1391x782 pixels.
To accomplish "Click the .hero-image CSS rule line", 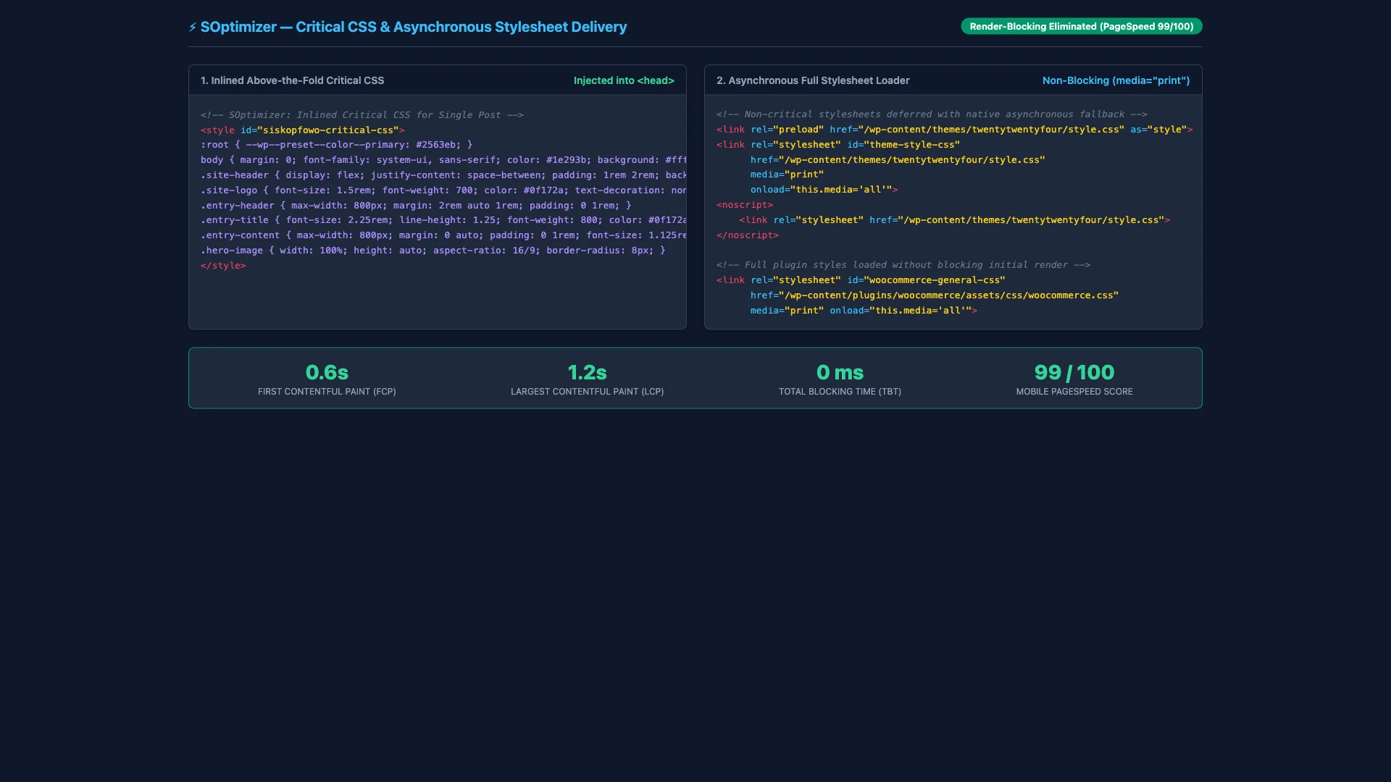I will [x=433, y=251].
